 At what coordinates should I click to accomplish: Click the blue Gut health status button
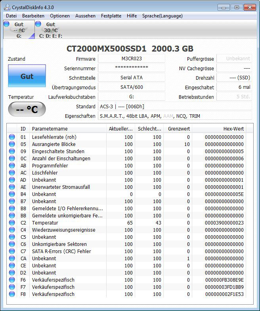[27, 76]
